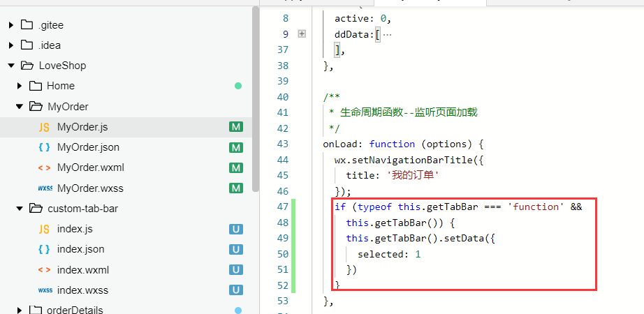Click the green status dot on Home folder
Image resolution: width=644 pixels, height=314 pixels.
coord(237,86)
